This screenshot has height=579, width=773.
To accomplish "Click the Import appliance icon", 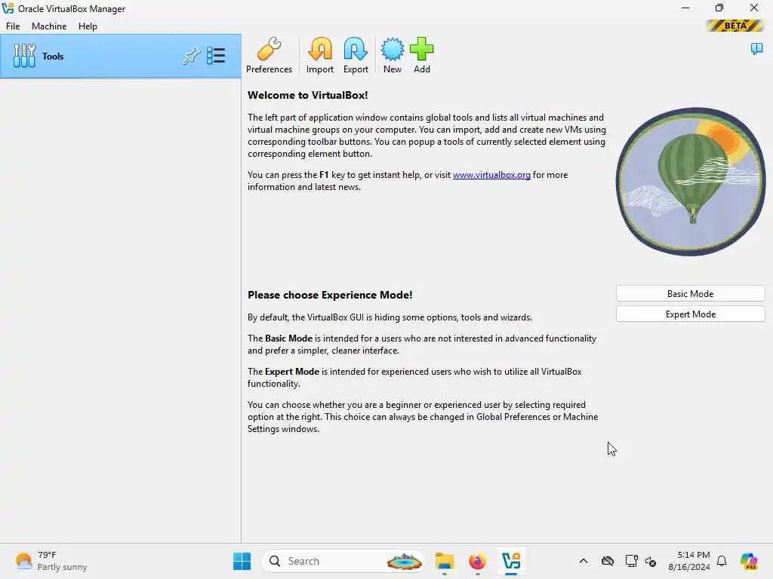I will [320, 55].
